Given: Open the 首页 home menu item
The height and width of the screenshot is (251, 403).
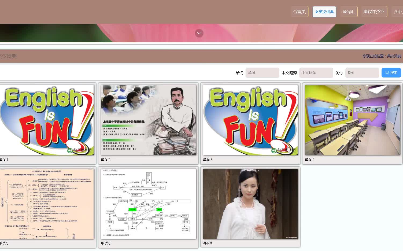Looking at the screenshot, I should point(300,12).
